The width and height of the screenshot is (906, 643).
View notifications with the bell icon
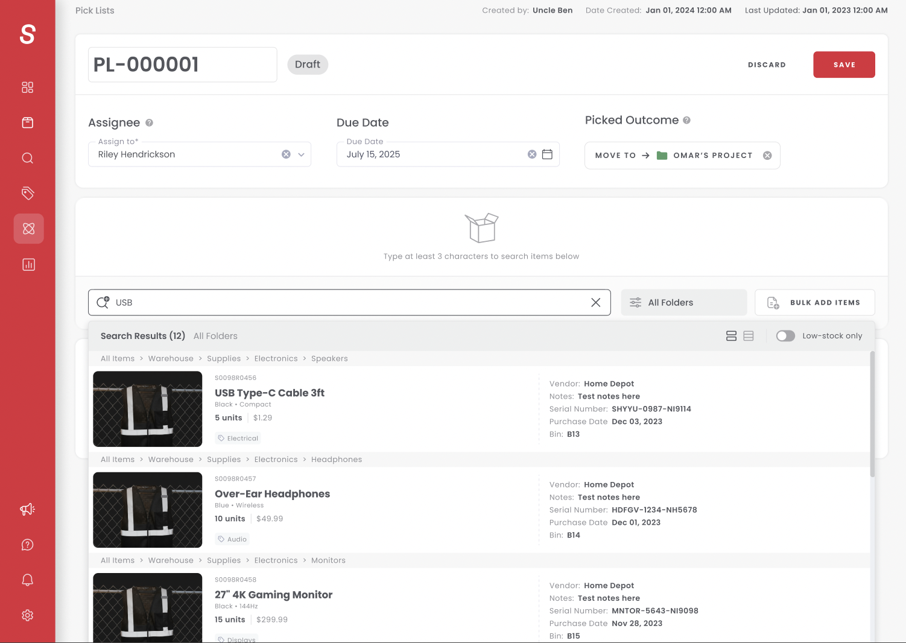27,580
